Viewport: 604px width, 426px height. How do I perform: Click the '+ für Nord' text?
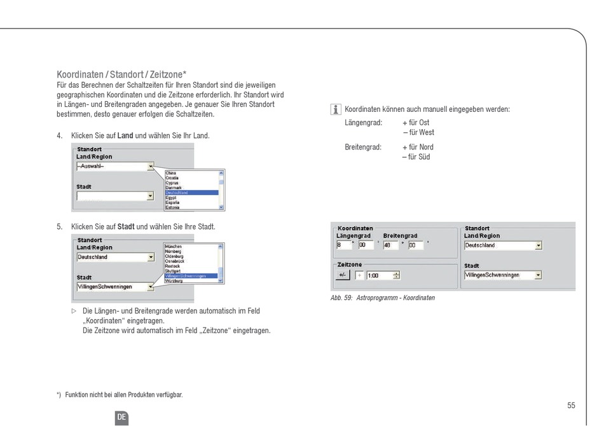coord(418,147)
